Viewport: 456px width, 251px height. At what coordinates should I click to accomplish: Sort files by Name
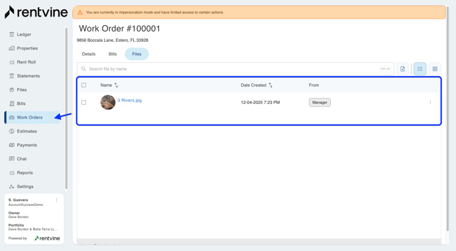pyautogui.click(x=109, y=85)
